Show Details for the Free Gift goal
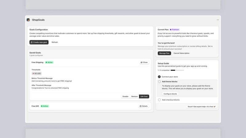Image resolution: width=246 pixels, height=138 pixels. tap(144, 106)
